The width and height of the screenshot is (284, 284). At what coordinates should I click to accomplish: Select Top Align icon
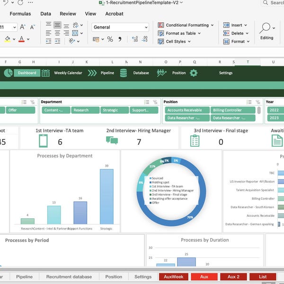pos(48,25)
